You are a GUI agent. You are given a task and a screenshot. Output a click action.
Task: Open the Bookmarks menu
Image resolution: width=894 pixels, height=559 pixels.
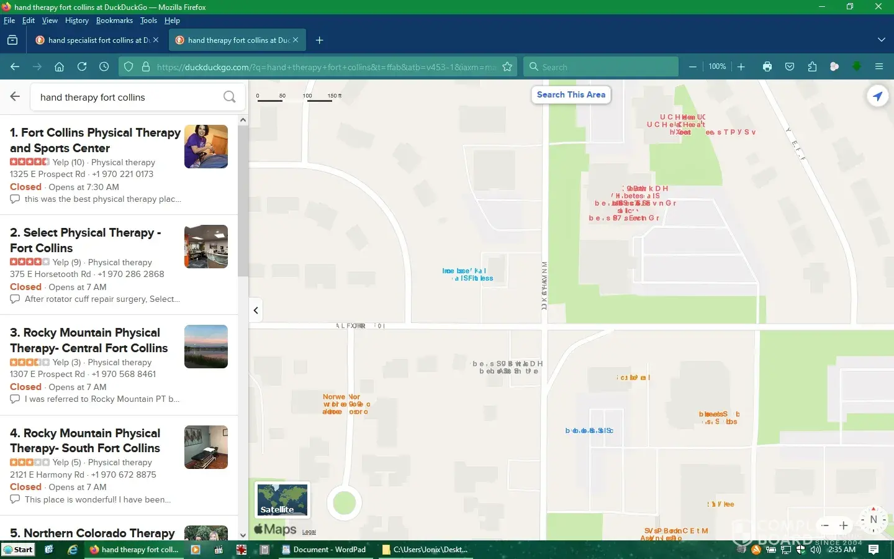pos(114,20)
